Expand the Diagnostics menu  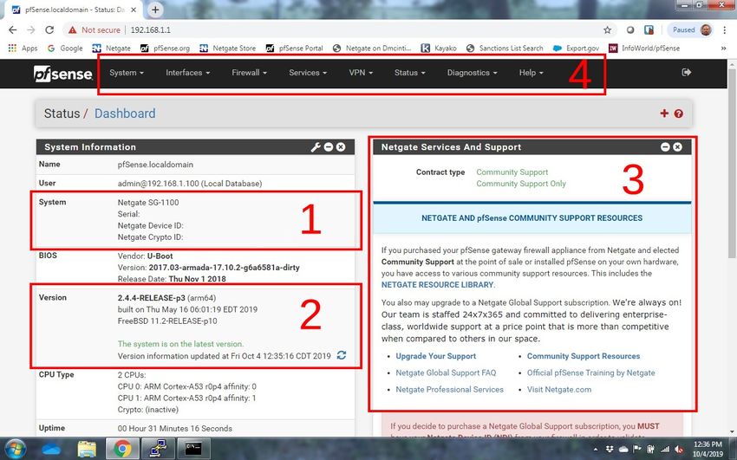(x=472, y=73)
